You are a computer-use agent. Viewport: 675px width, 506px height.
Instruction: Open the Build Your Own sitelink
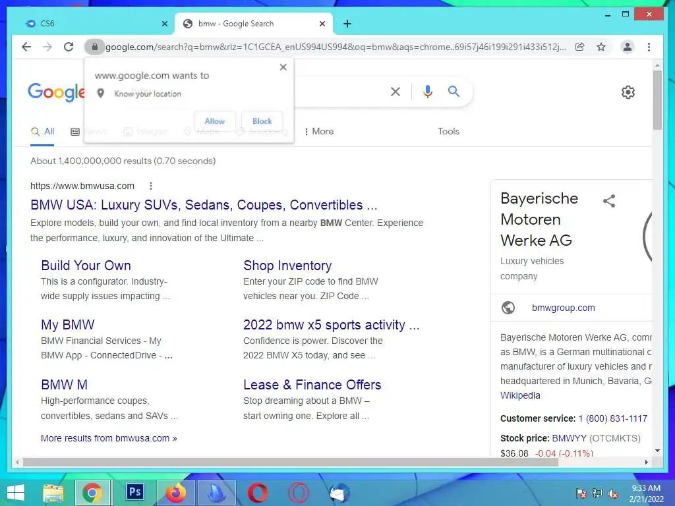click(86, 266)
